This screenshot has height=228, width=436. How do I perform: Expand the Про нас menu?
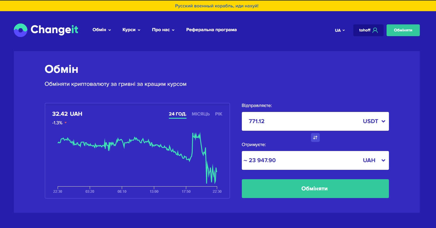tap(163, 30)
